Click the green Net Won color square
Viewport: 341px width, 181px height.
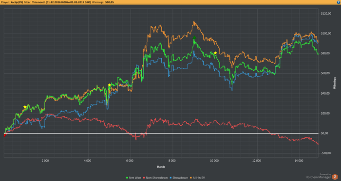click(x=127, y=178)
